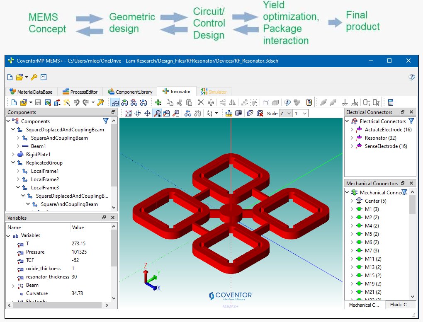Image resolution: width=423 pixels, height=322 pixels.
Task: Click the green plus add component icon
Action: click(x=158, y=102)
